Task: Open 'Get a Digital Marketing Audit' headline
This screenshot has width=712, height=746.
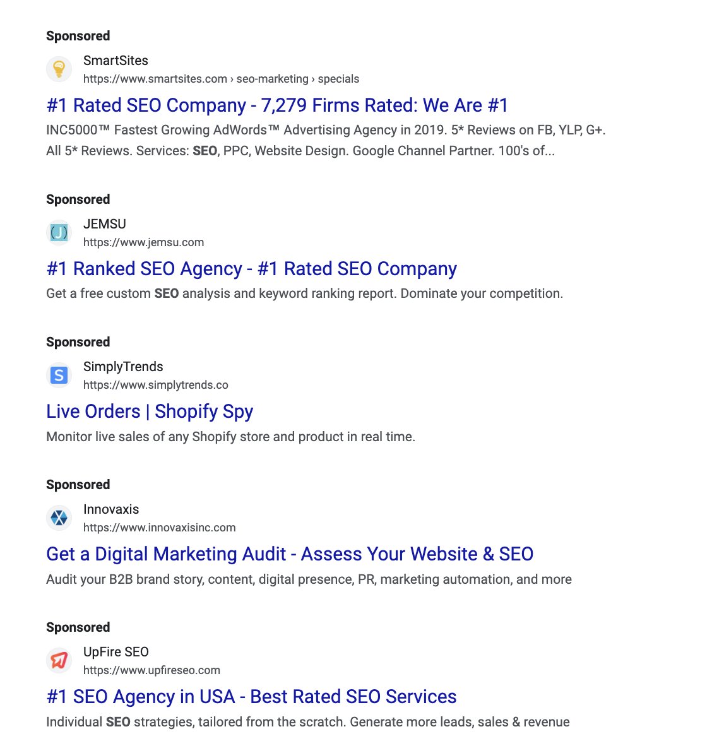Action: (x=290, y=554)
